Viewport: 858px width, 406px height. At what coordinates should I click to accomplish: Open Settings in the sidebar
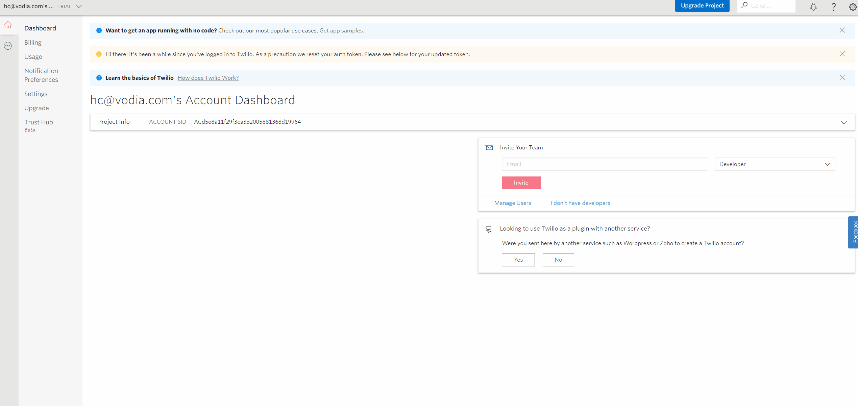pyautogui.click(x=36, y=94)
